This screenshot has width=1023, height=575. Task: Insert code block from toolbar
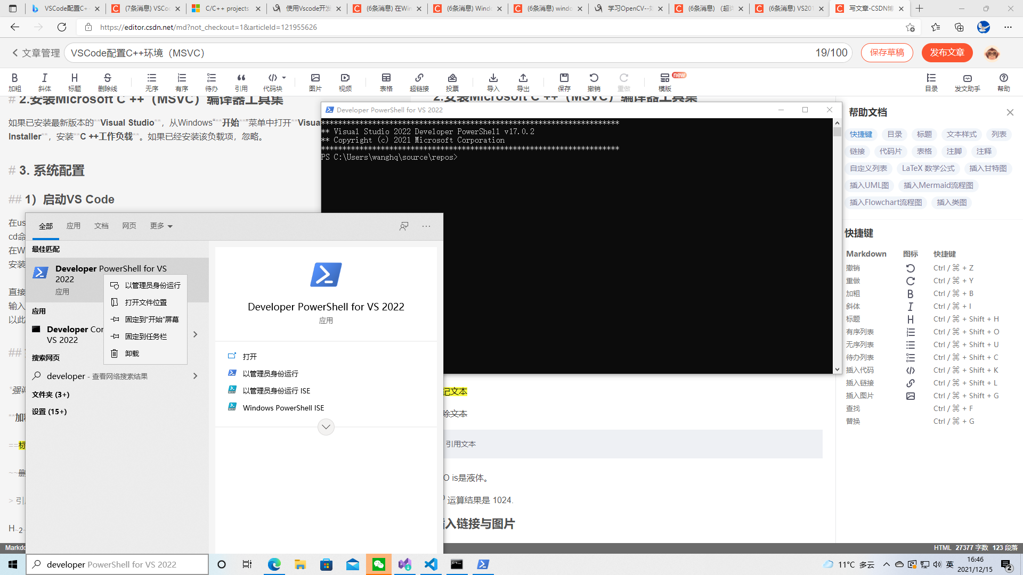(272, 82)
